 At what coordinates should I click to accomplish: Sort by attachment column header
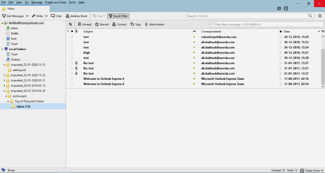[x=76, y=32]
